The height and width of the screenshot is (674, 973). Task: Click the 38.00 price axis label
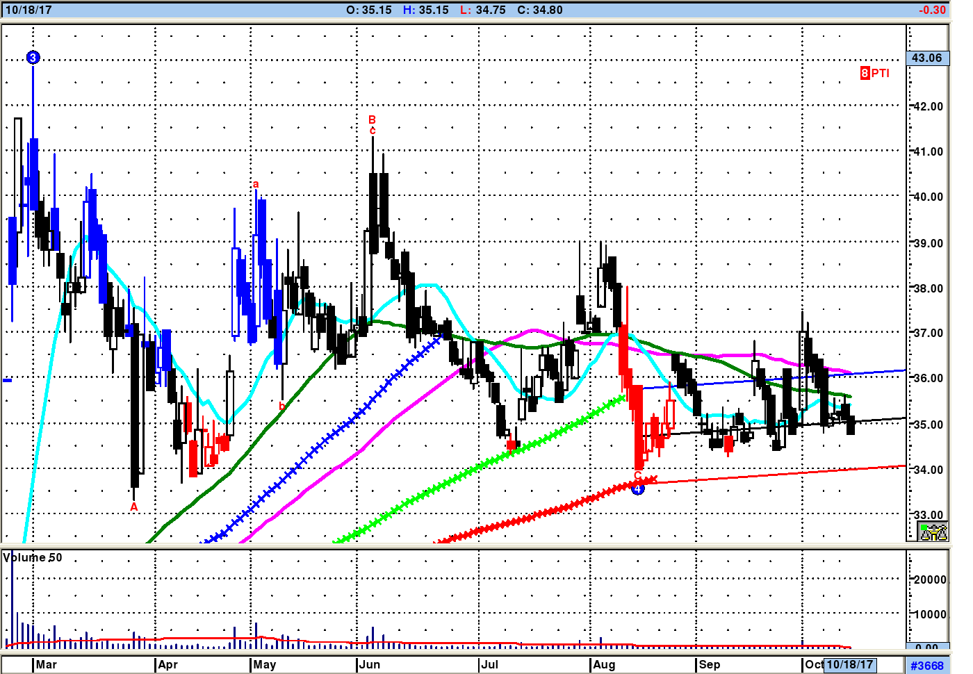pyautogui.click(x=929, y=288)
